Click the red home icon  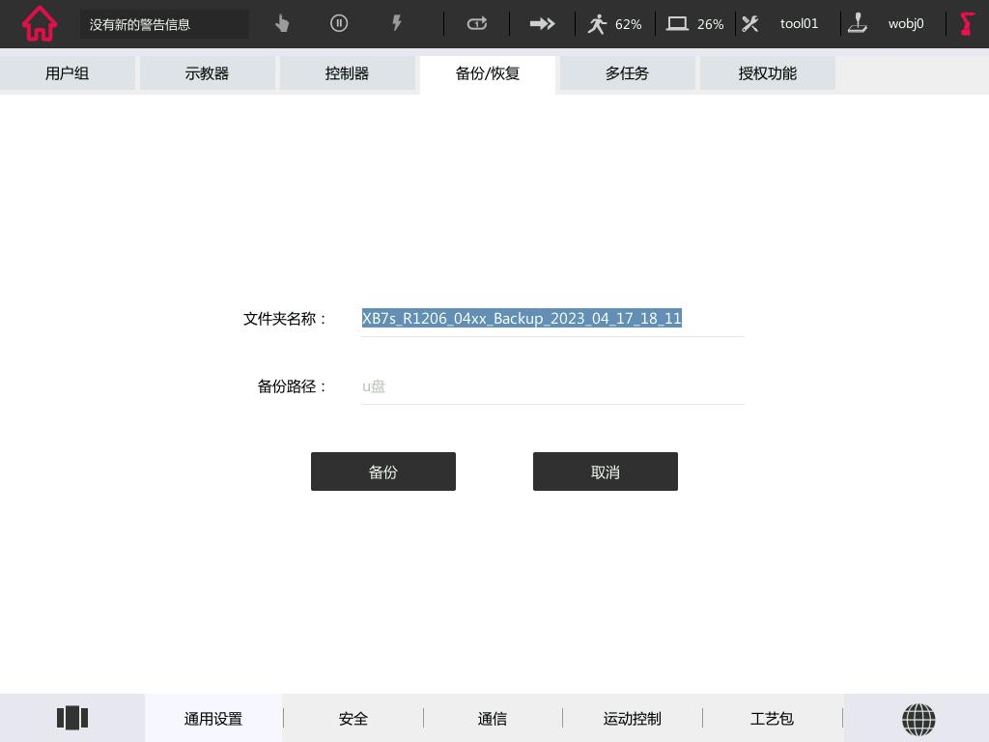click(x=40, y=24)
